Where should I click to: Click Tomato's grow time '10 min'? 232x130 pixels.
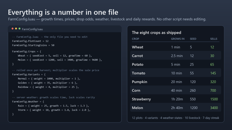tap(176, 73)
